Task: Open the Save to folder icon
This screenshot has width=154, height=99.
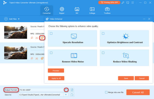Action: coord(72,95)
